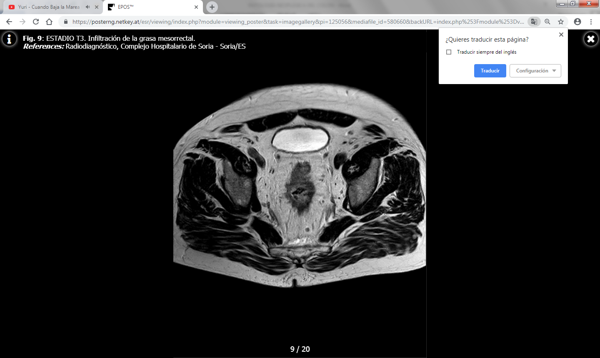Reload the current page
600x358 pixels.
(36, 22)
